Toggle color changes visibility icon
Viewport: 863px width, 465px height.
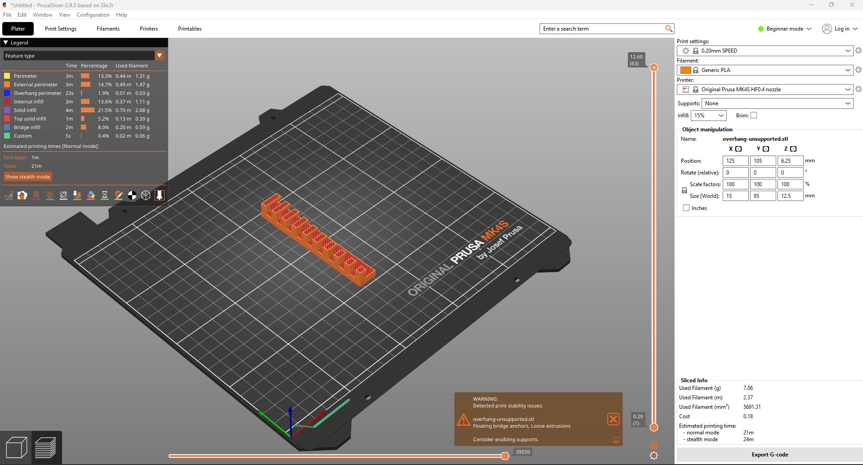91,195
